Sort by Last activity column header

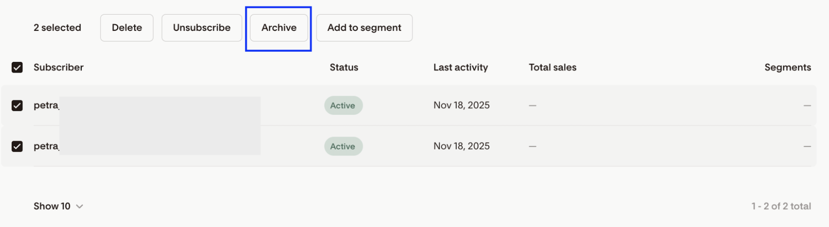click(461, 67)
